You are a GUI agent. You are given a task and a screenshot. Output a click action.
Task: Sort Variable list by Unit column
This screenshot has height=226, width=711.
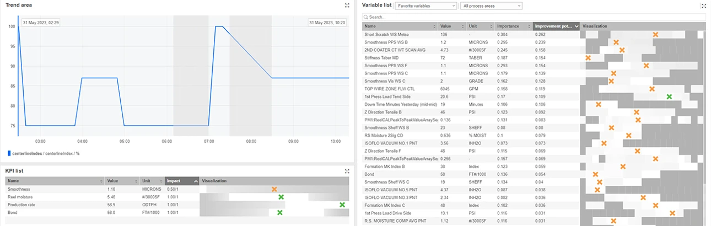click(480, 26)
